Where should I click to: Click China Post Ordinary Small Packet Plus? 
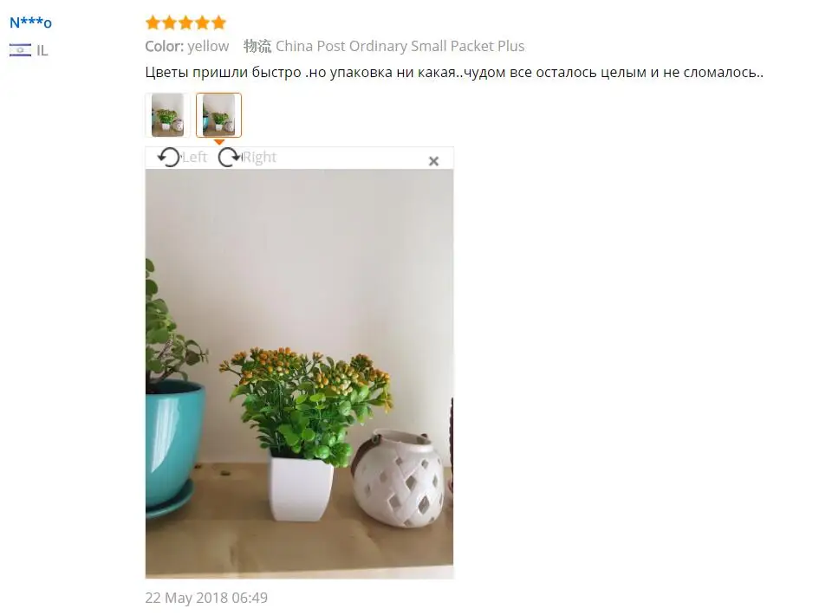pos(400,46)
